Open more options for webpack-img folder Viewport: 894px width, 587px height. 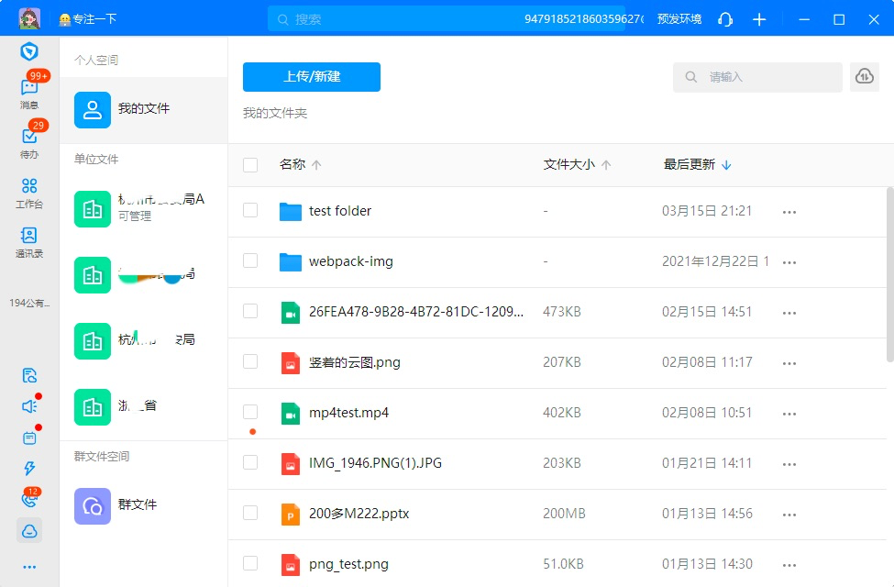tap(789, 262)
